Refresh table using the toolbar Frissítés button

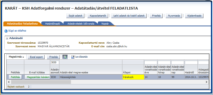pyautogui.click(x=53, y=57)
